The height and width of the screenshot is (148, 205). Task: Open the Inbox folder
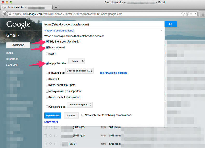(10, 53)
